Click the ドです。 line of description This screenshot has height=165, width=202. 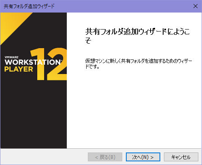click(92, 67)
